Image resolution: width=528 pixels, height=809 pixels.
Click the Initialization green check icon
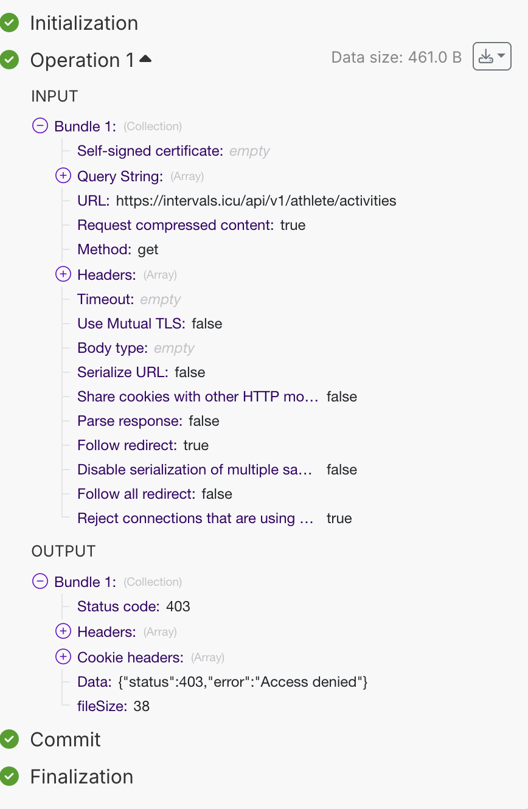point(9,23)
